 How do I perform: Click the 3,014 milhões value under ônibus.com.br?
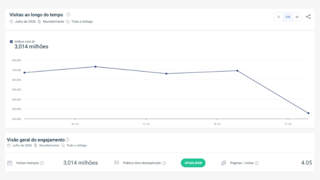(31, 47)
